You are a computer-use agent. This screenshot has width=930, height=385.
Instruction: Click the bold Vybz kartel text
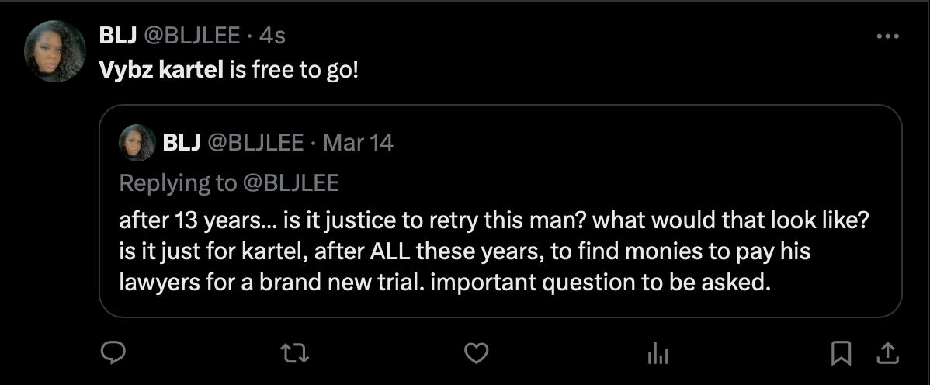[161, 69]
